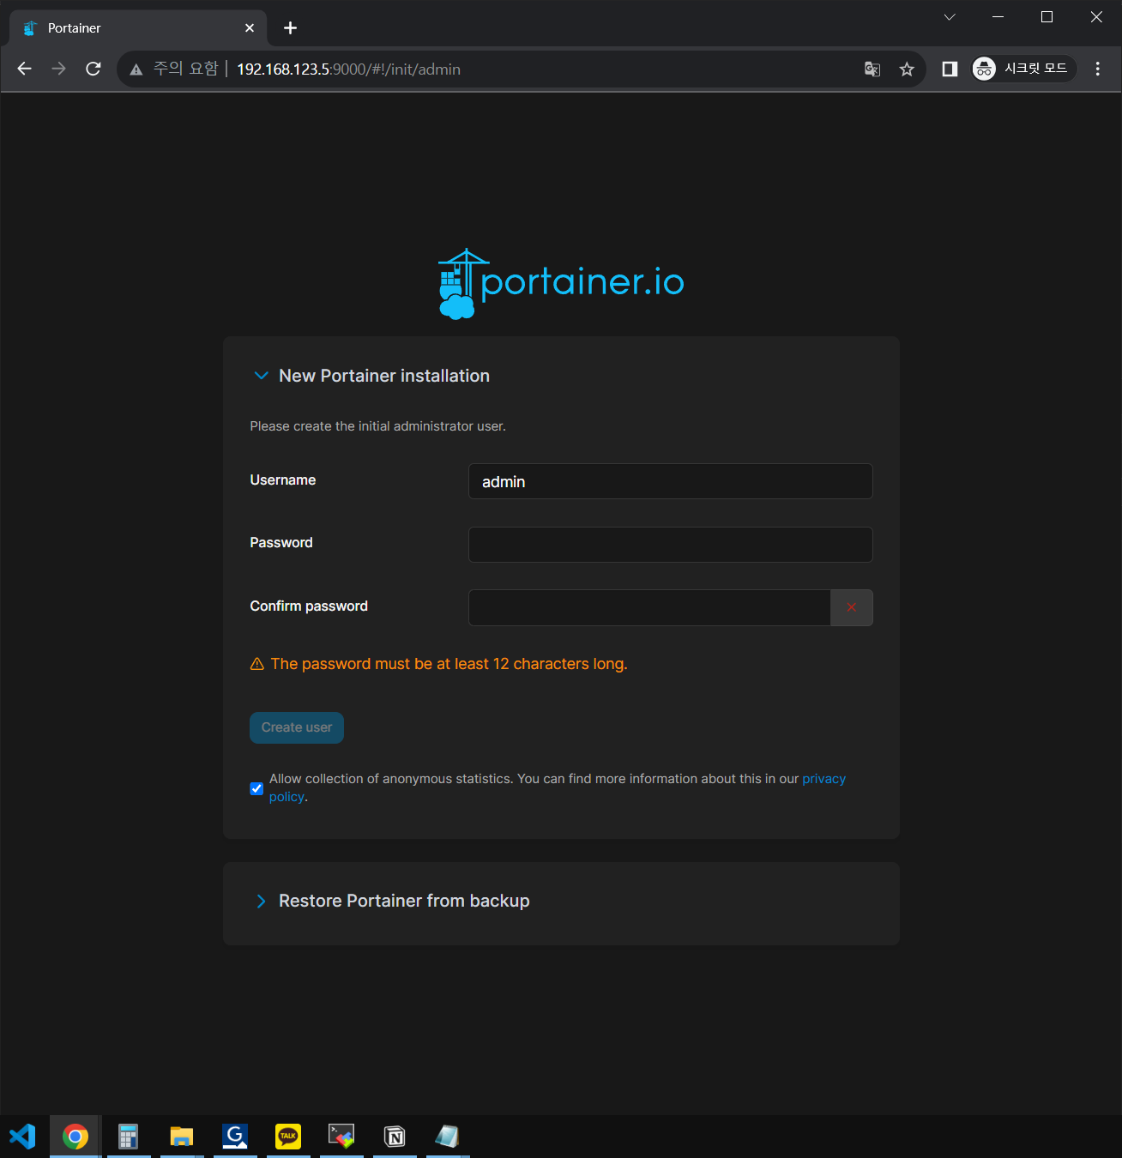
Task: Uncheck anonymous statistics collection checkbox
Action: point(256,788)
